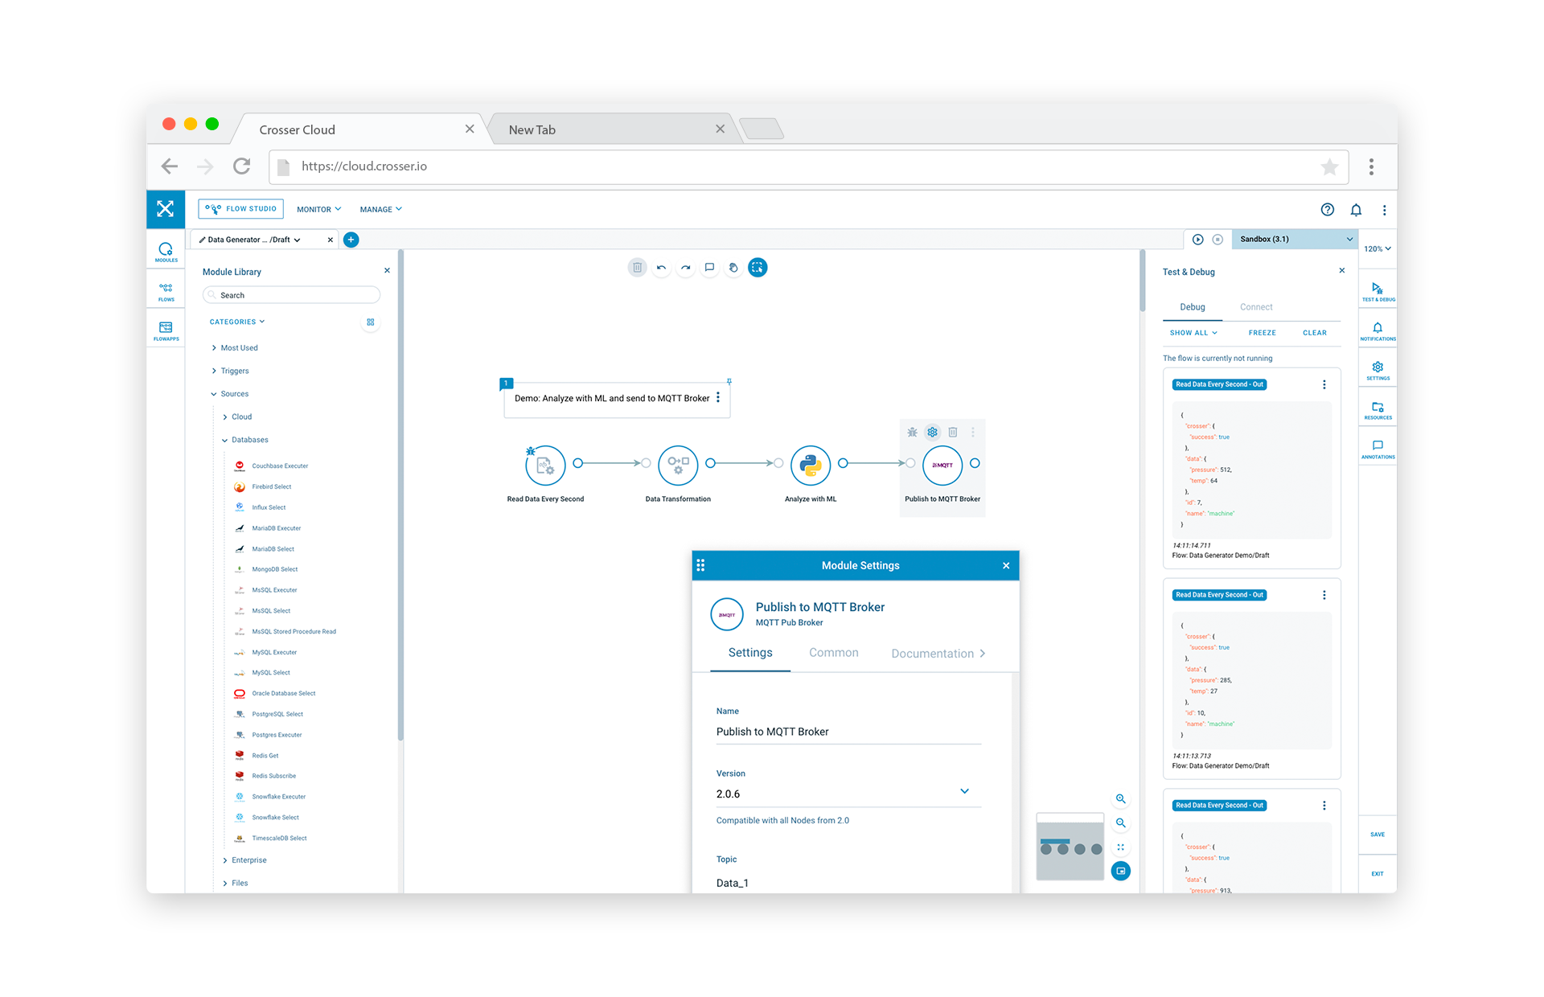The image size is (1544, 997).
Task: Expand the Most Used category
Action: click(x=235, y=348)
